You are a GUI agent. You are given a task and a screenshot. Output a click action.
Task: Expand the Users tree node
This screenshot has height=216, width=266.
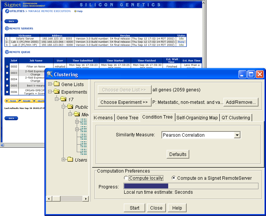(64, 159)
